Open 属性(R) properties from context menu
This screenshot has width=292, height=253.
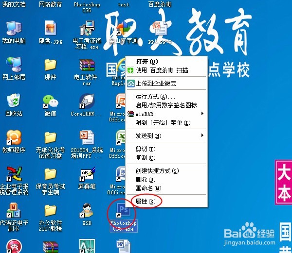coord(166,201)
